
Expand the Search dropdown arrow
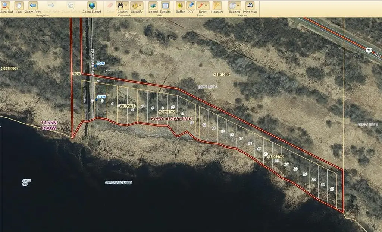pos(126,5)
